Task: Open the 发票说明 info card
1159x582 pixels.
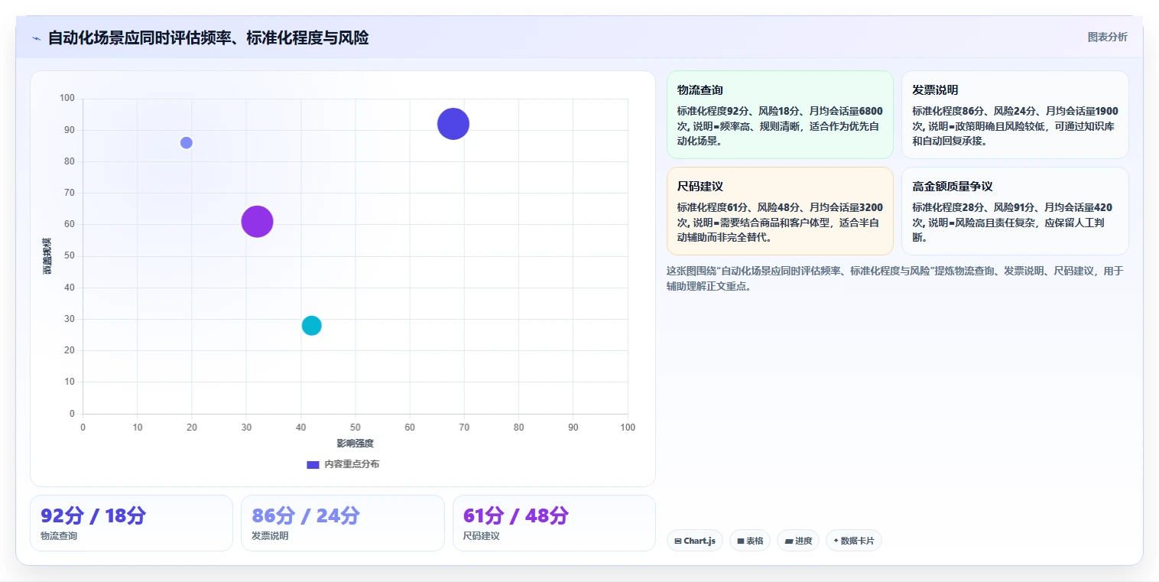Action: [x=1015, y=115]
